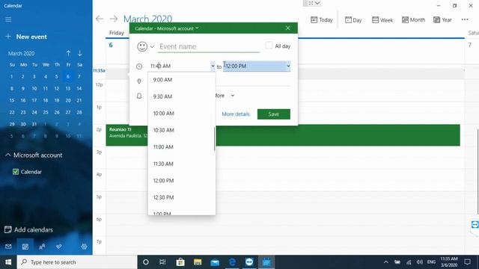The width and height of the screenshot is (479, 269).
Task: Open Cortana circle icon in taskbar
Action: pyautogui.click(x=146, y=262)
